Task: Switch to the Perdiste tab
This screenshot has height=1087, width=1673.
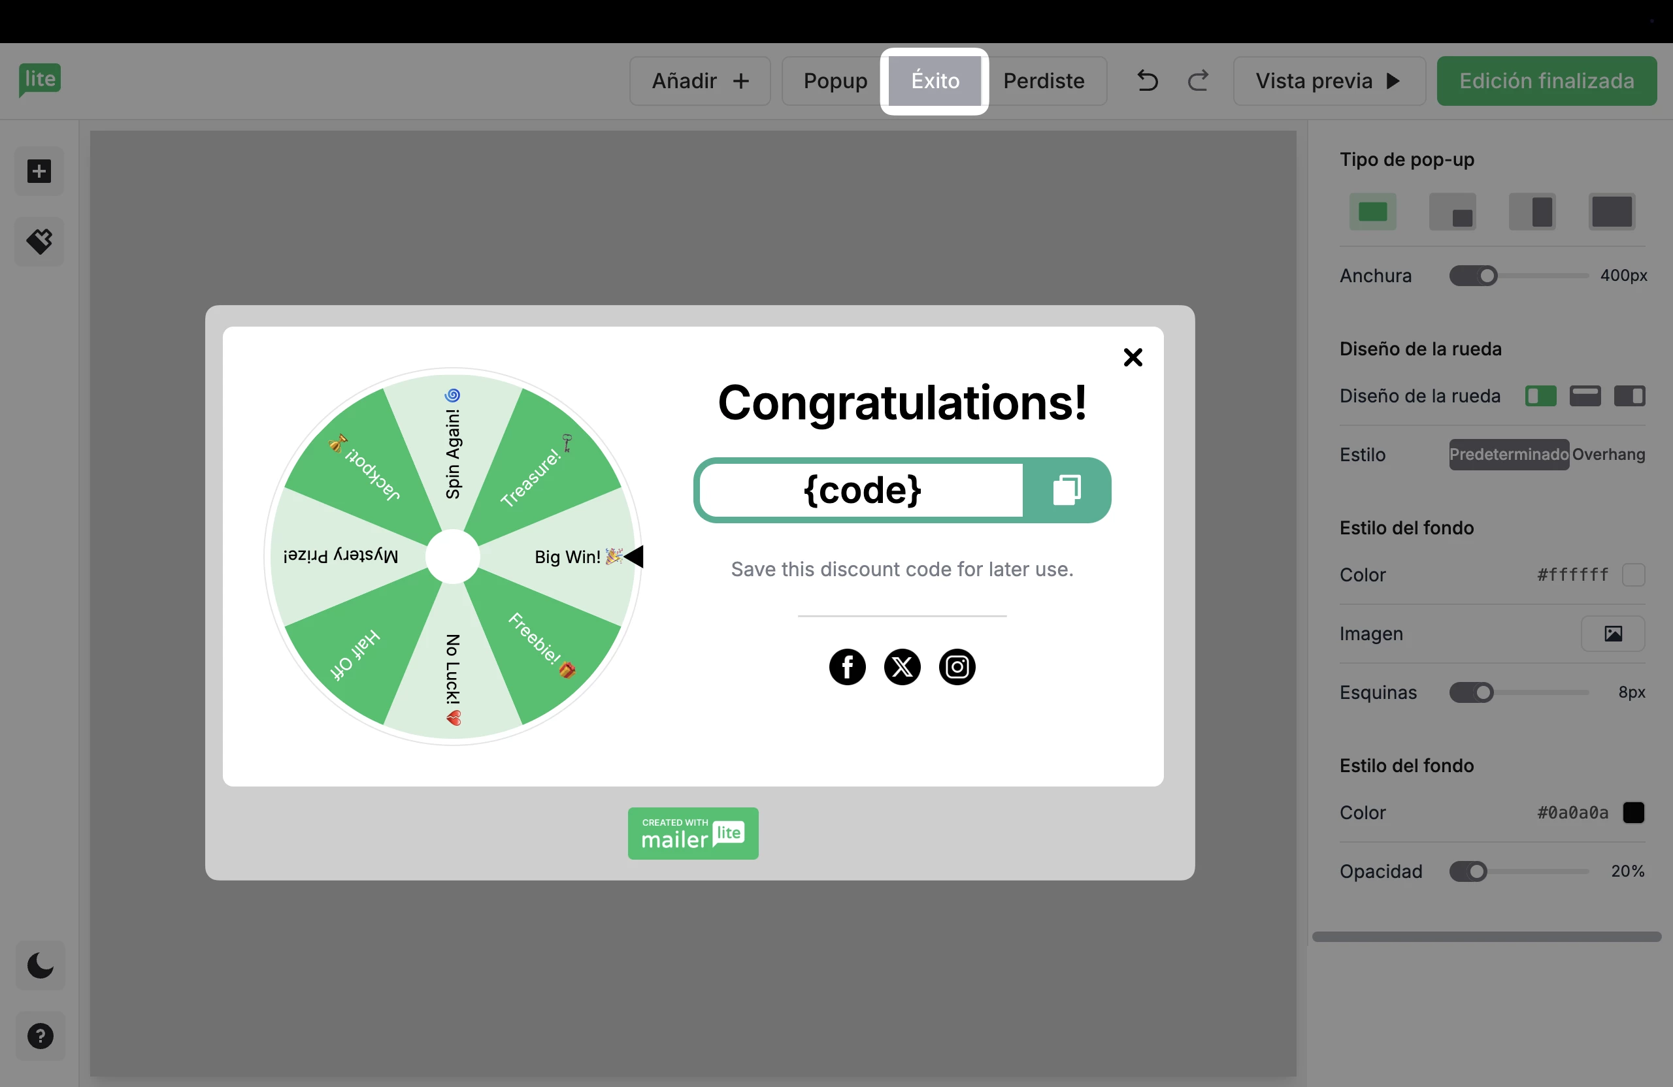Action: click(1043, 81)
